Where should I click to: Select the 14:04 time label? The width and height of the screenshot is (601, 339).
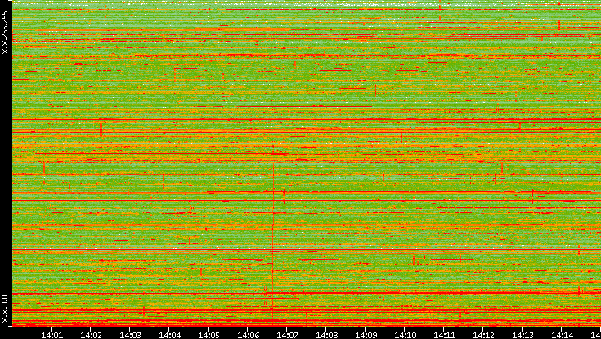click(x=169, y=335)
